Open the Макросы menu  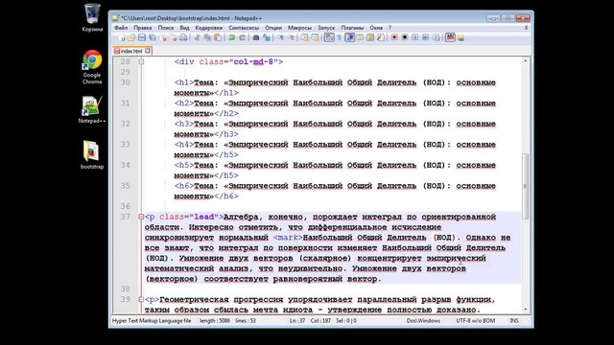[x=299, y=28]
